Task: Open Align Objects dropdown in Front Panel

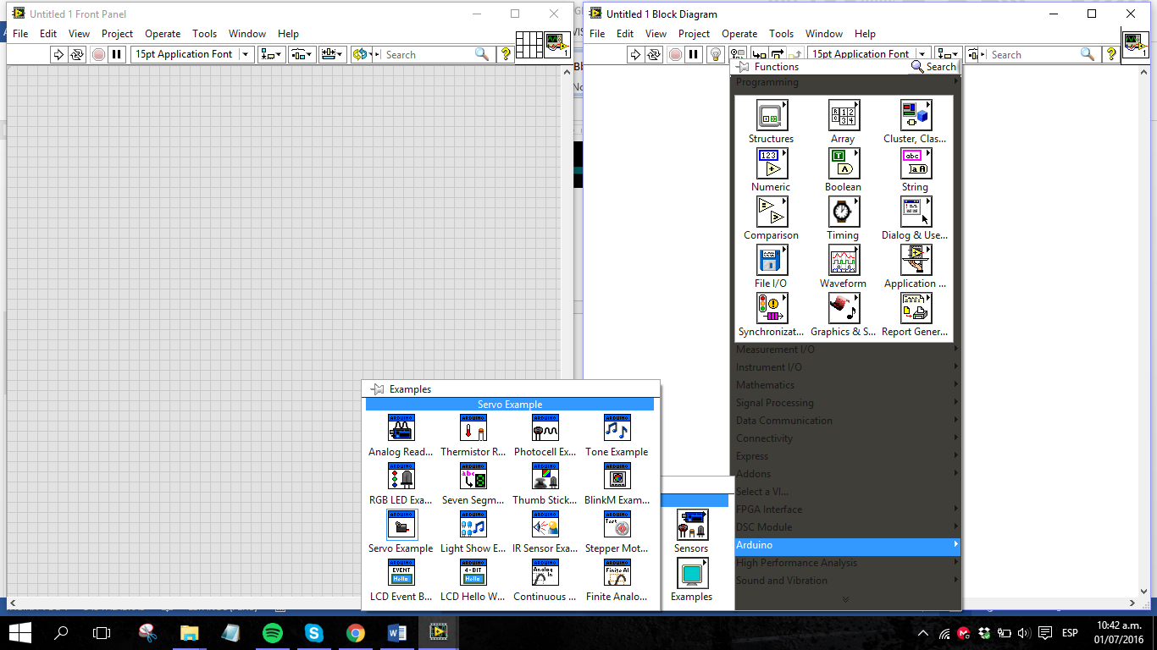Action: [272, 54]
